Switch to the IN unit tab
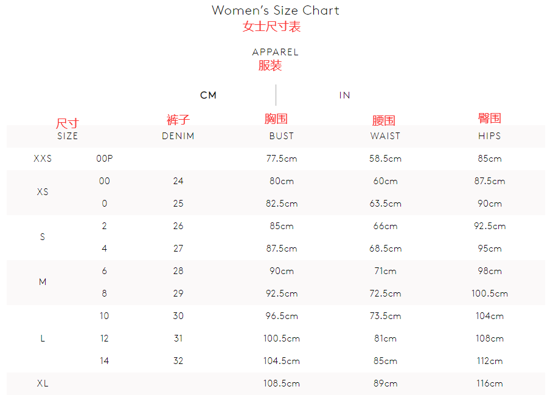The height and width of the screenshot is (395, 550). [x=344, y=95]
